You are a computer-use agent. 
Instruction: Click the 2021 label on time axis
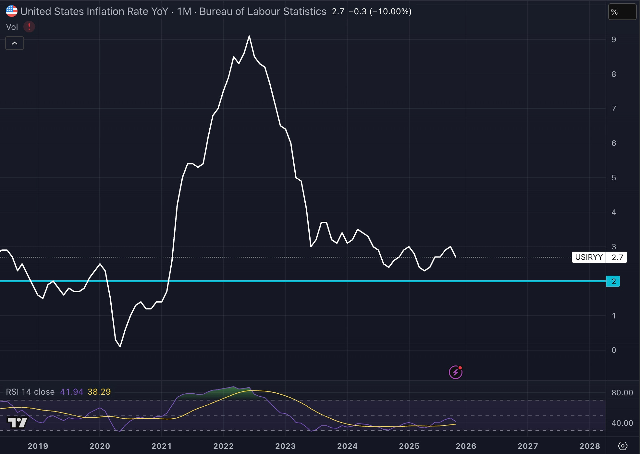tap(161, 446)
